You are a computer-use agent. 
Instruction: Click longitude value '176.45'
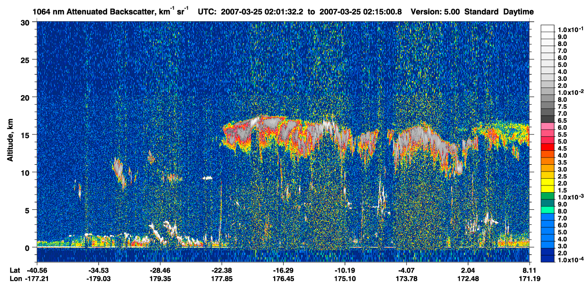[x=283, y=278]
